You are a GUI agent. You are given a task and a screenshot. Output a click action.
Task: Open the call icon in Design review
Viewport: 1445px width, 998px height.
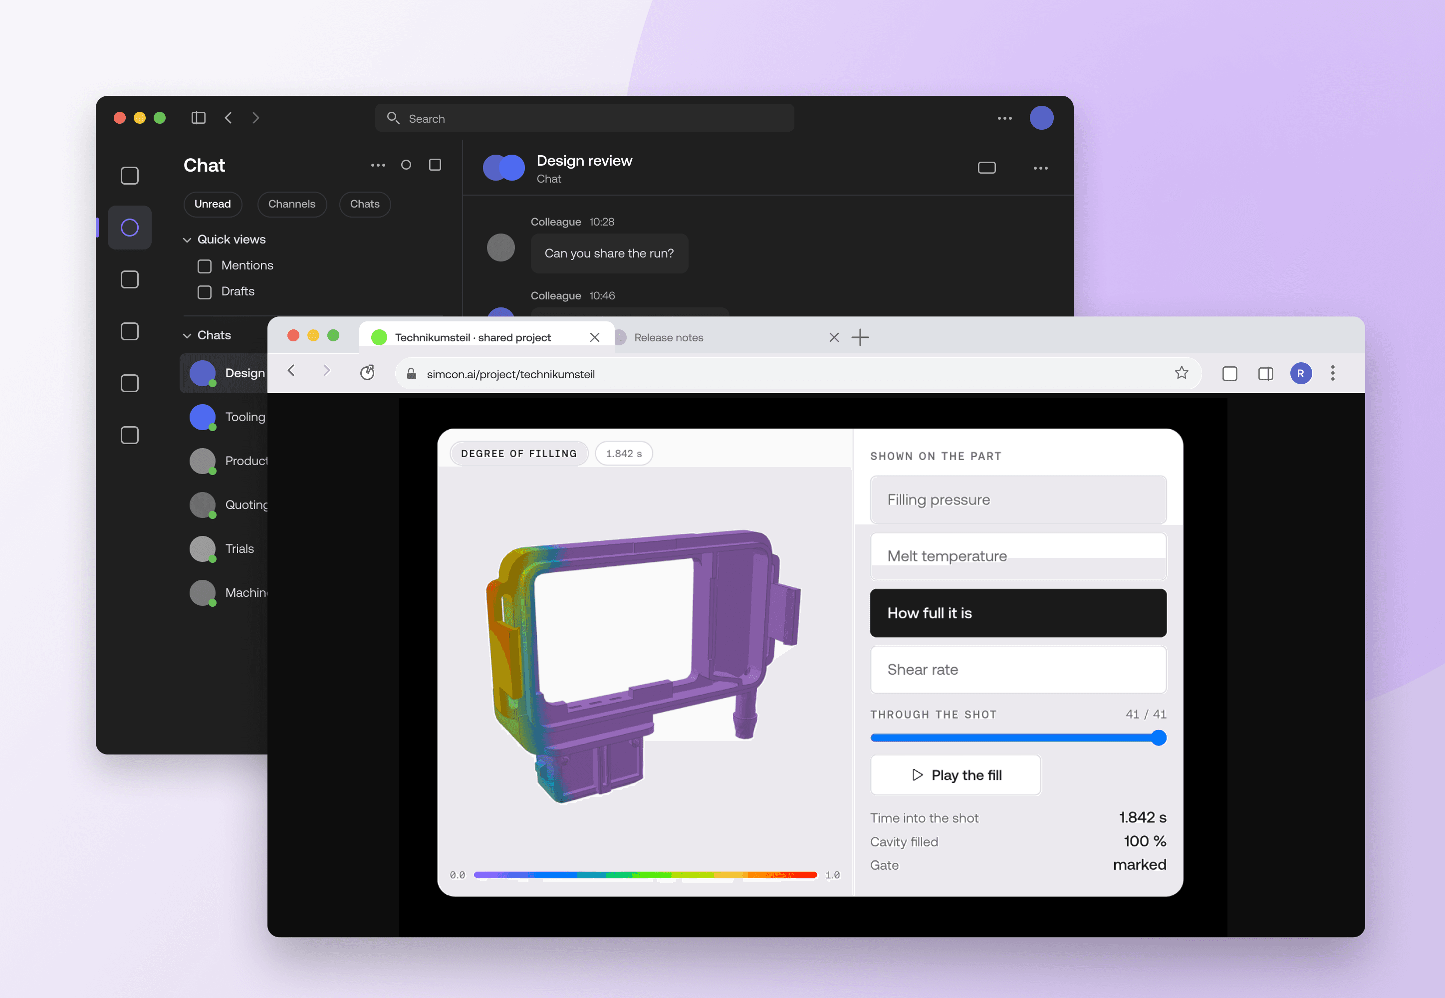[986, 168]
